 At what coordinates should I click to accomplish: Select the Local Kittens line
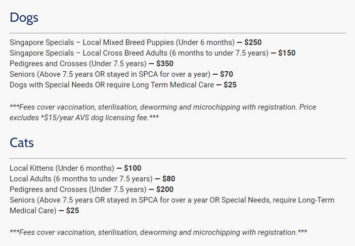click(x=62, y=168)
